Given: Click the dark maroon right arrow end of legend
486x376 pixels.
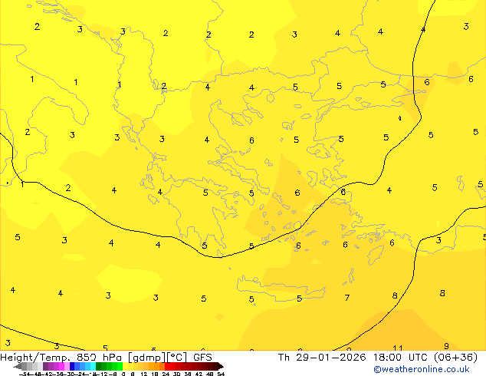Looking at the screenshot, I should click(220, 366).
